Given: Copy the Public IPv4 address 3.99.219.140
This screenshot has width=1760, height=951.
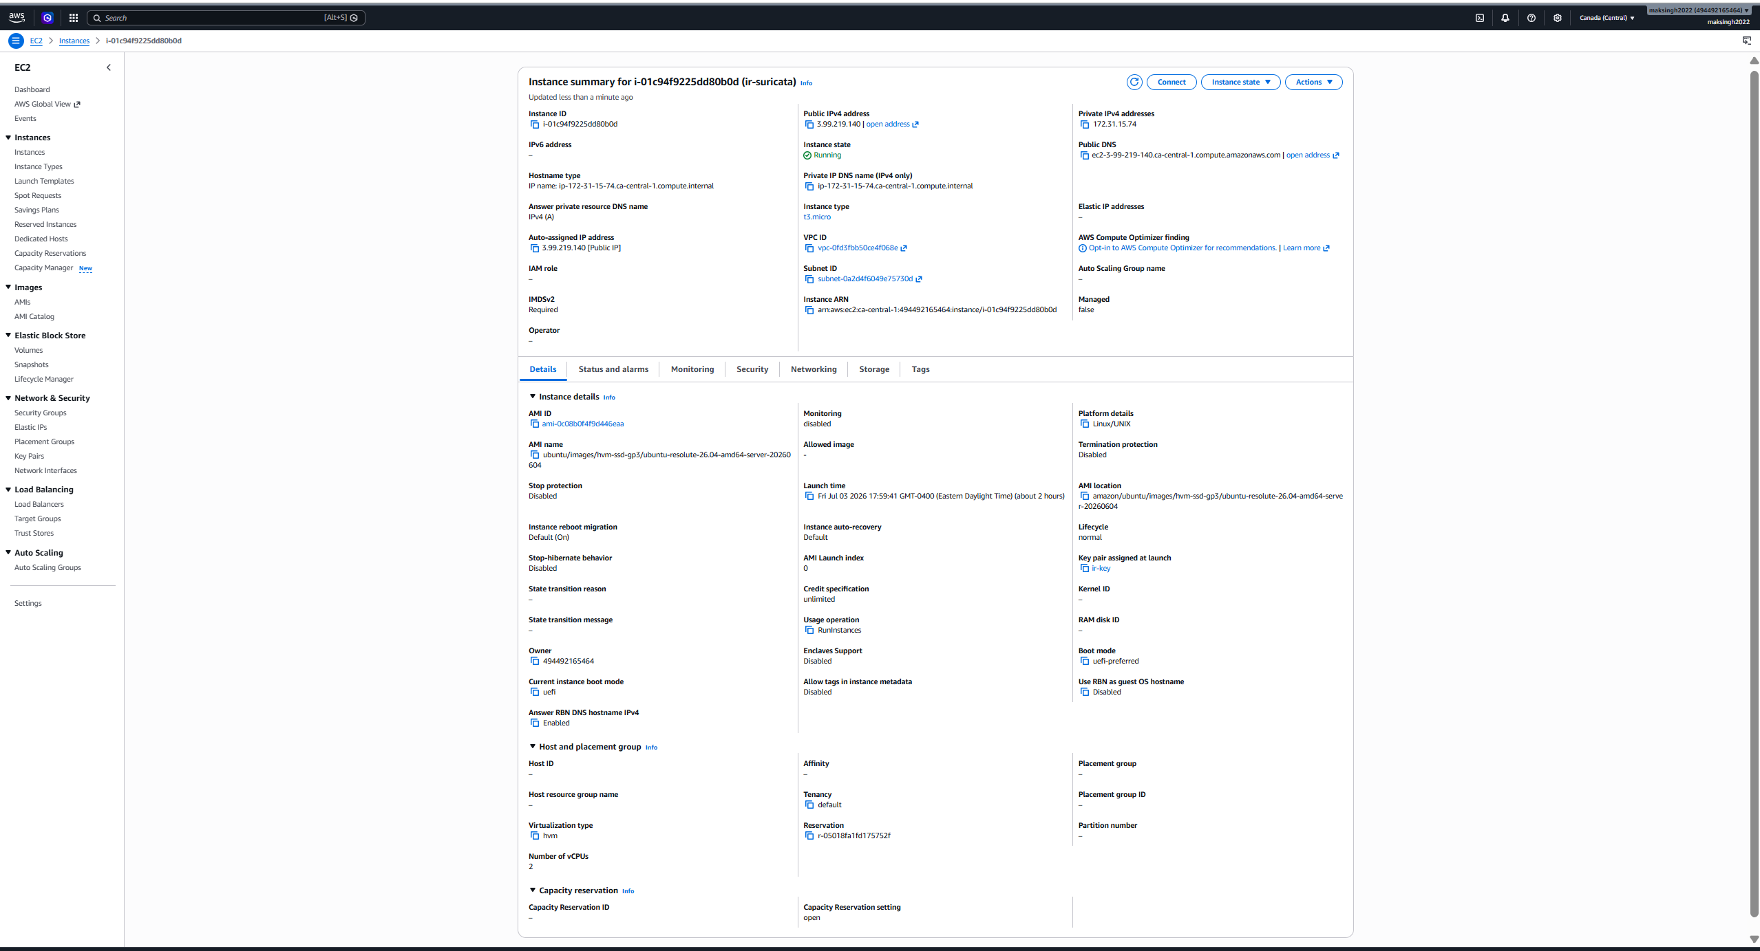Looking at the screenshot, I should coord(809,124).
